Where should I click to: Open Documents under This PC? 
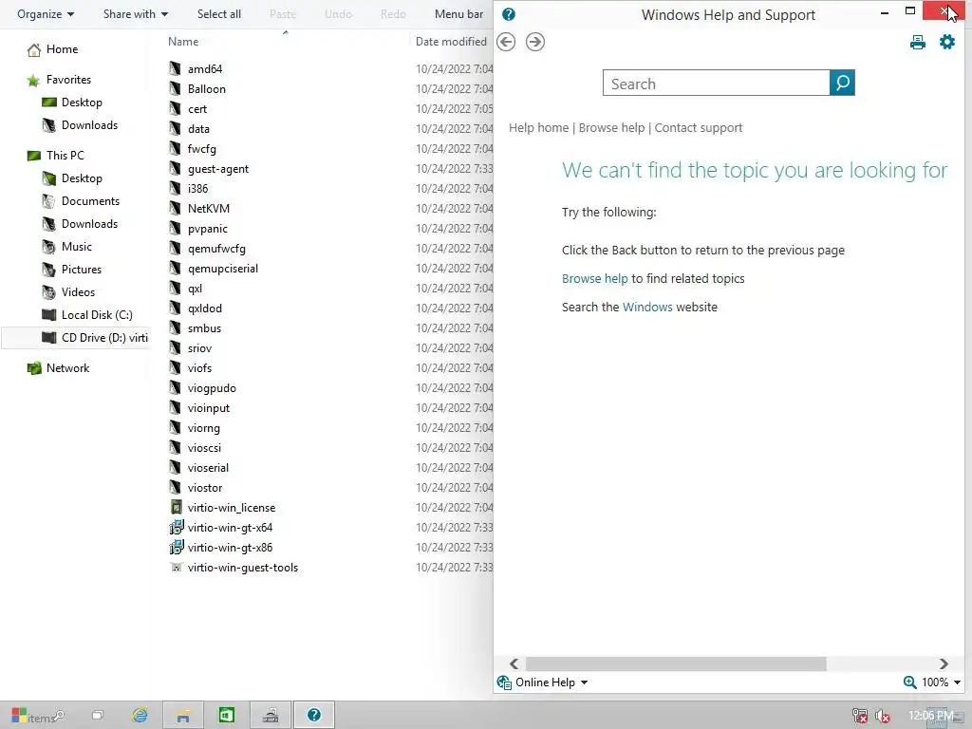(x=90, y=201)
